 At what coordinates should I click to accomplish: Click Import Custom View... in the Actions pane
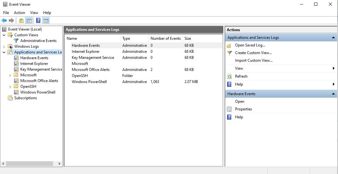click(253, 60)
